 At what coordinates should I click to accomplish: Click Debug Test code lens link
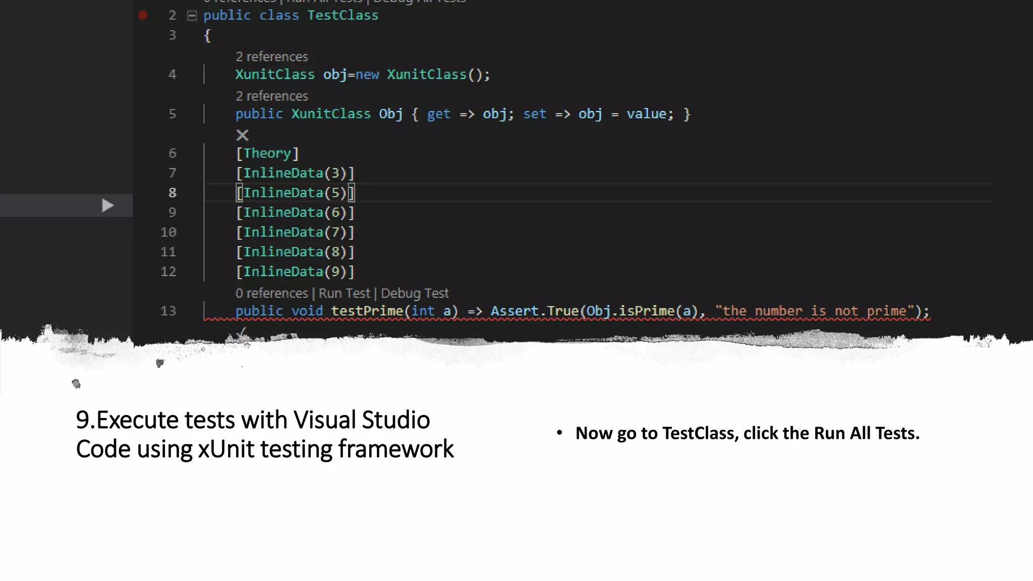(414, 293)
